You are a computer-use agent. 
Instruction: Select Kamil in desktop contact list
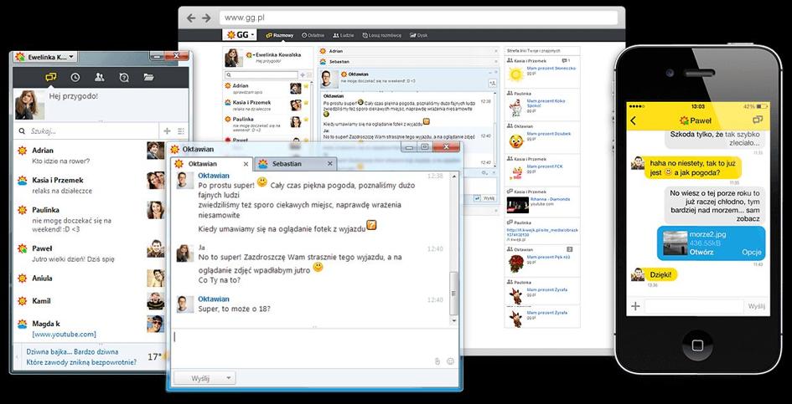90,301
